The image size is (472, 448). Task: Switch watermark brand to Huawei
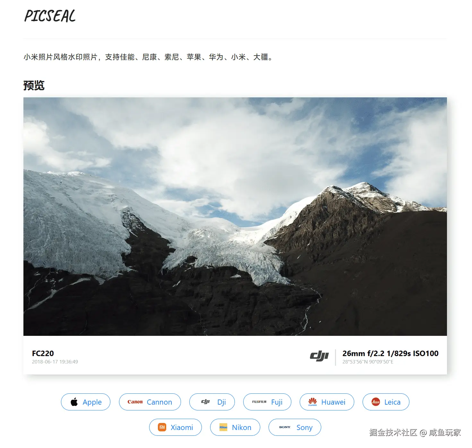(333, 402)
